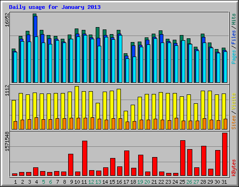Screen dimensions: 239x187
Task: Click day label 8 on the x-axis
Action: (64, 182)
